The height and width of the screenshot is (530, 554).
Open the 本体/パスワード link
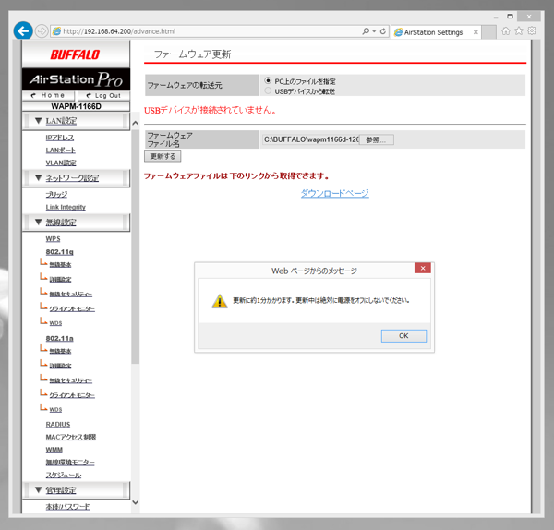point(67,507)
